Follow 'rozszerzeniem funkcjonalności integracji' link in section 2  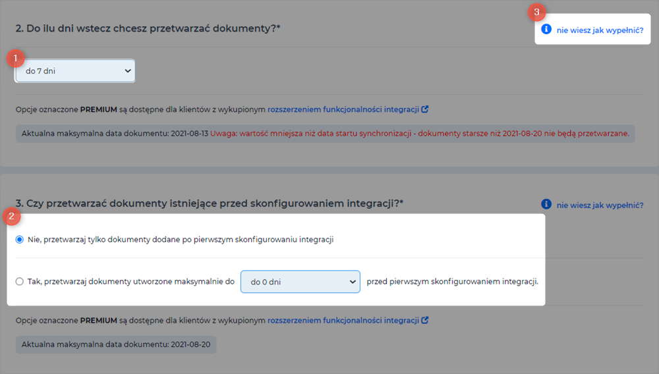pyautogui.click(x=343, y=109)
